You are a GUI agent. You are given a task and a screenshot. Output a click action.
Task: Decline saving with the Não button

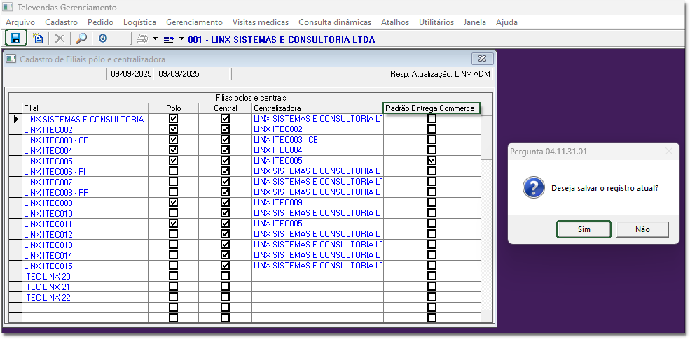click(642, 229)
